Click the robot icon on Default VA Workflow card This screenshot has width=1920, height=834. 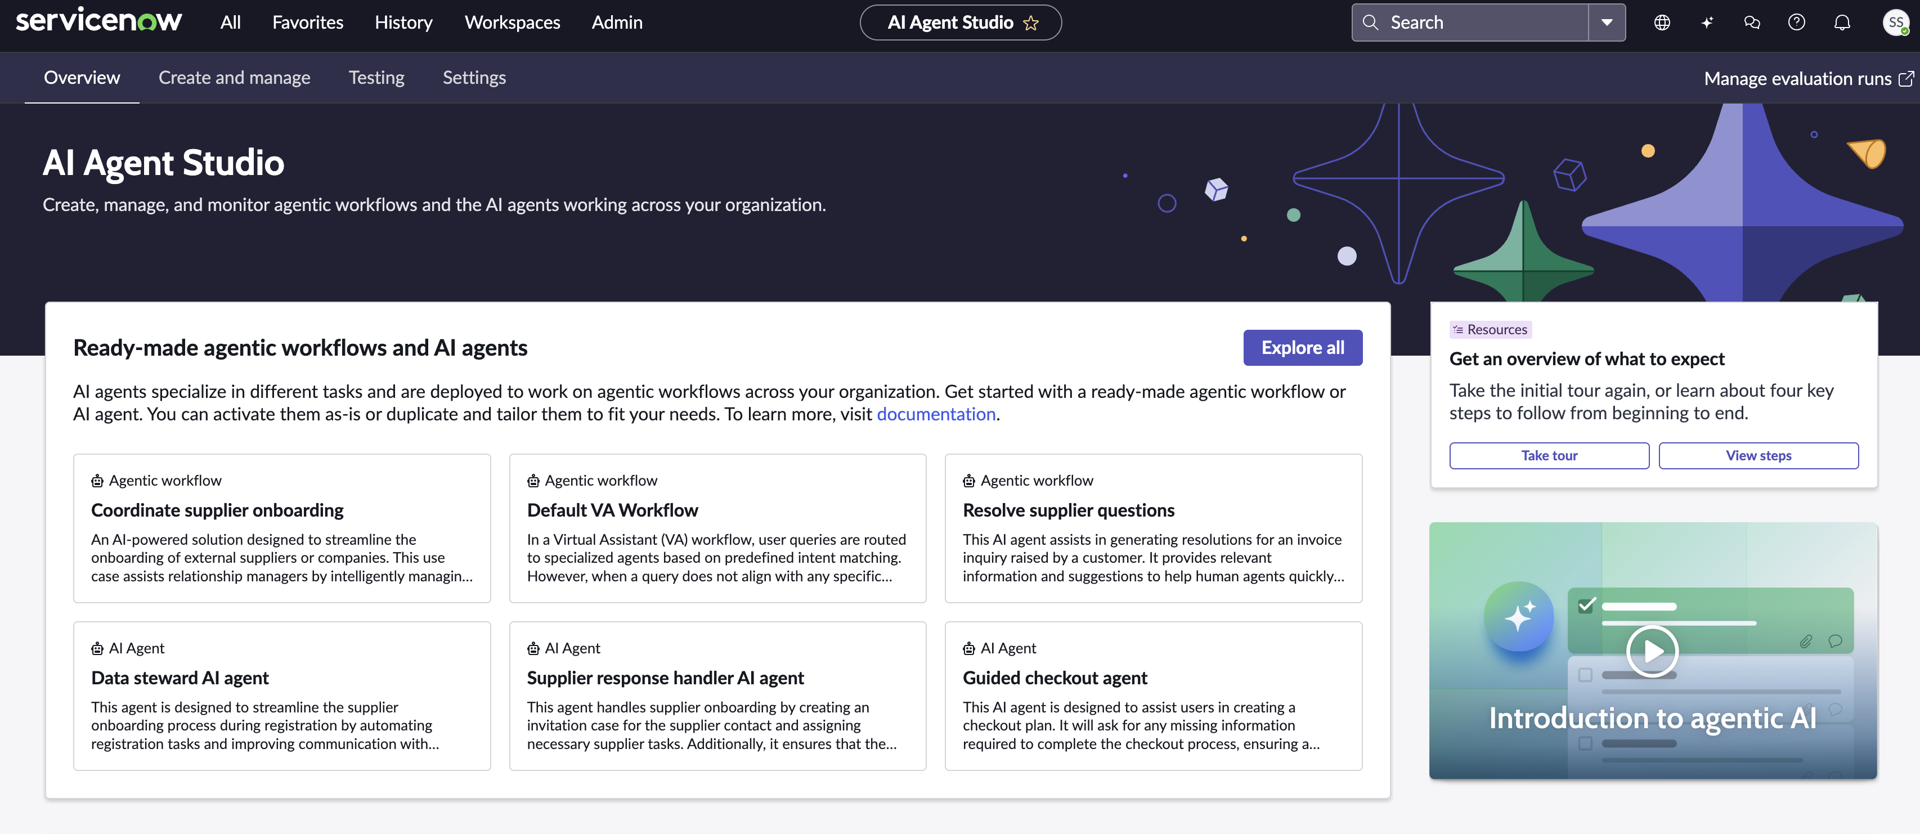(x=533, y=481)
